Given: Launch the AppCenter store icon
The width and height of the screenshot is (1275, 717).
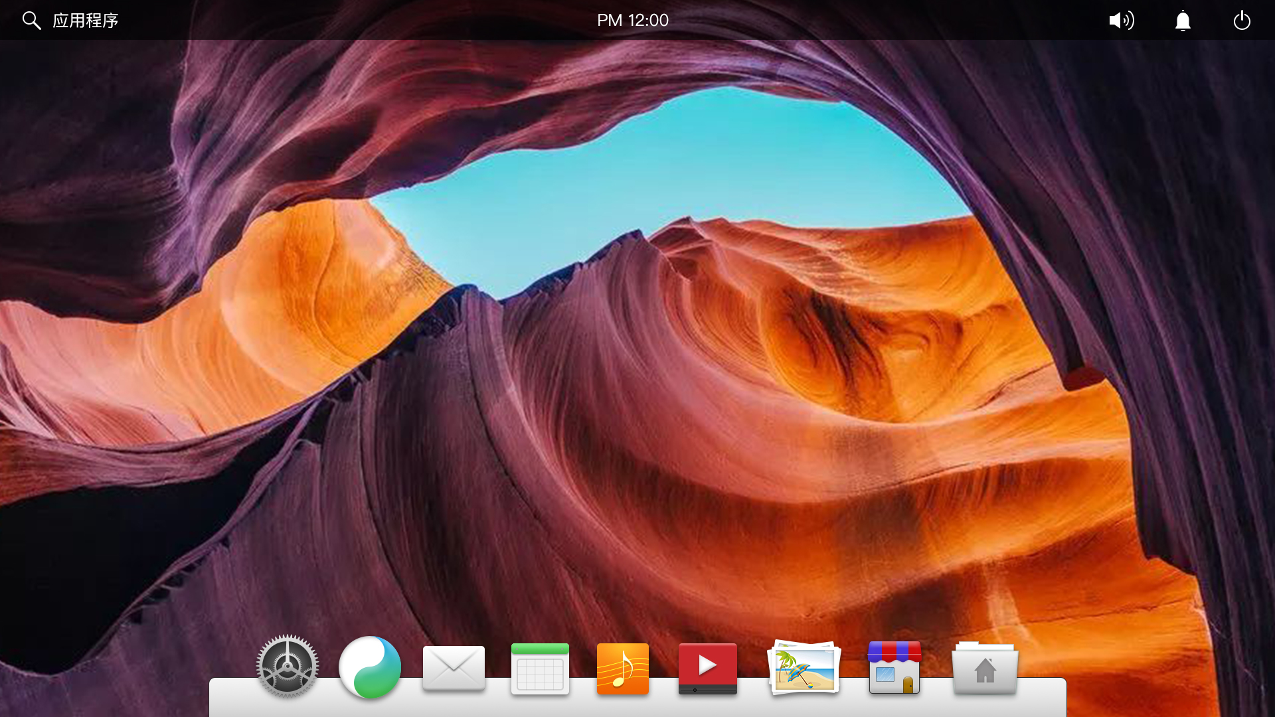Looking at the screenshot, I should coord(894,668).
